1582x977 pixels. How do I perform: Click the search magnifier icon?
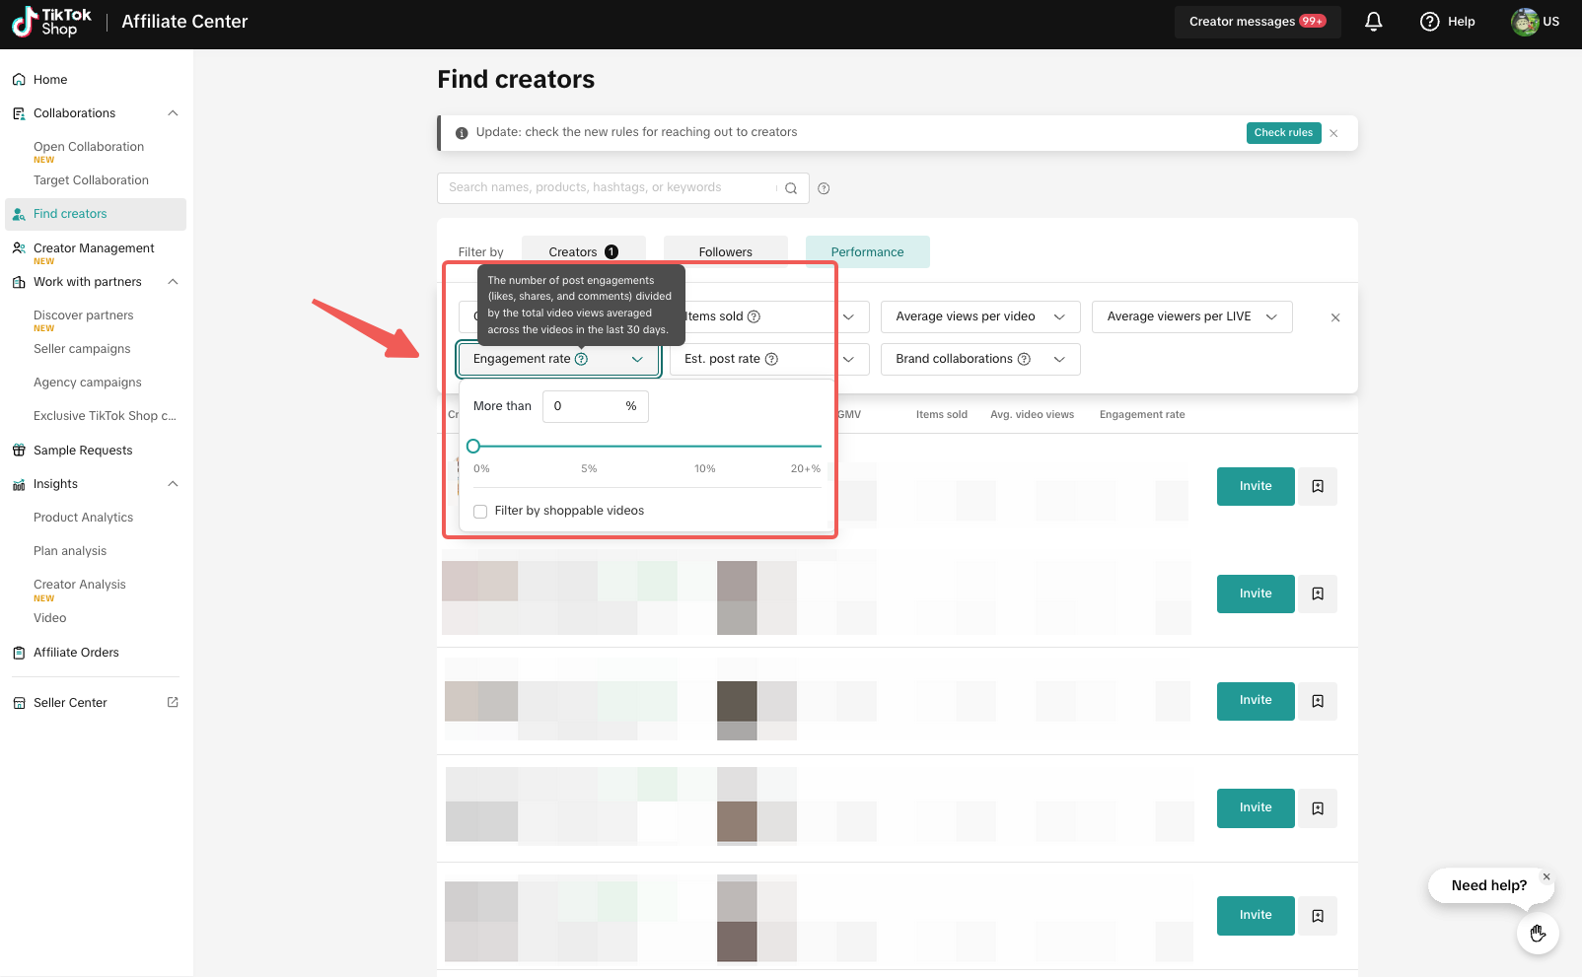791,188
